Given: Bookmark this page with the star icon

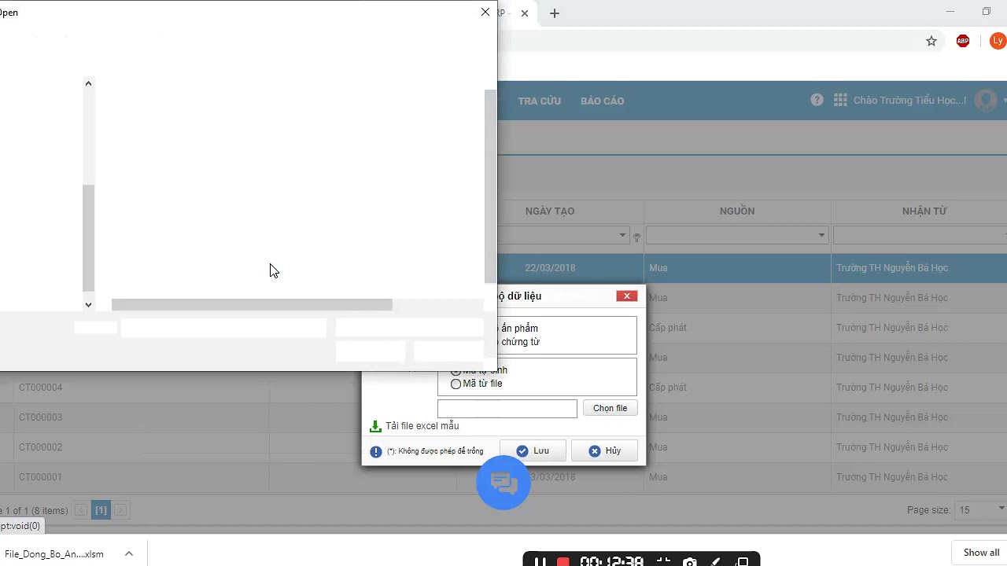Looking at the screenshot, I should click(x=931, y=41).
